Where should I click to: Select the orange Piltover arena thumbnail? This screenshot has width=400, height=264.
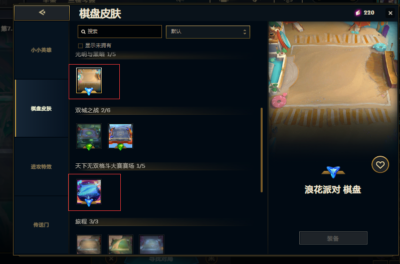[120, 136]
